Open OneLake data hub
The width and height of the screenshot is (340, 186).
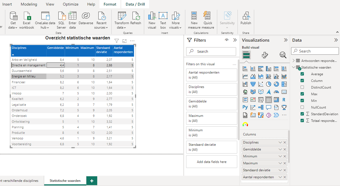click(45, 20)
